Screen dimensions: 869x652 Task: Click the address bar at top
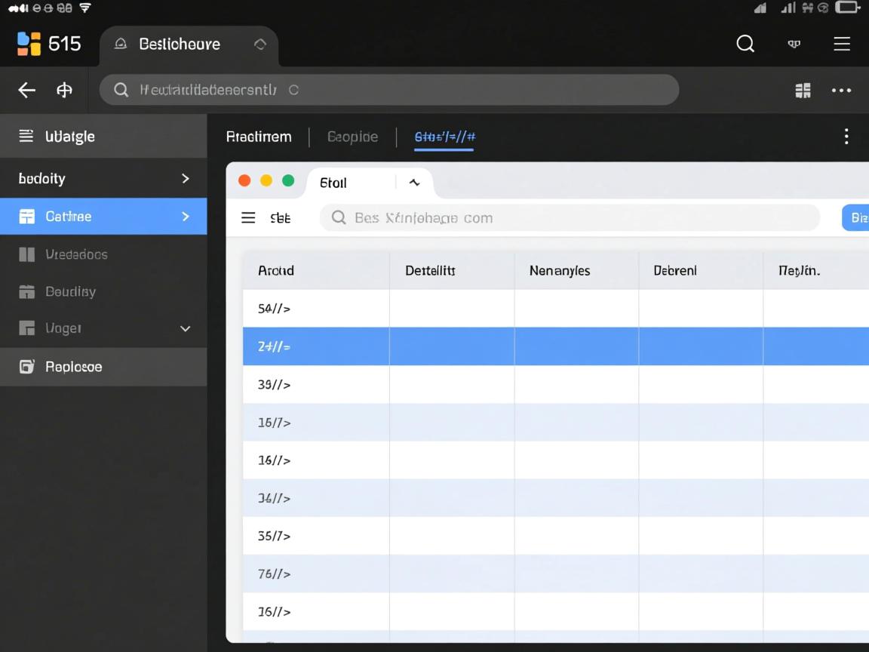coord(389,90)
